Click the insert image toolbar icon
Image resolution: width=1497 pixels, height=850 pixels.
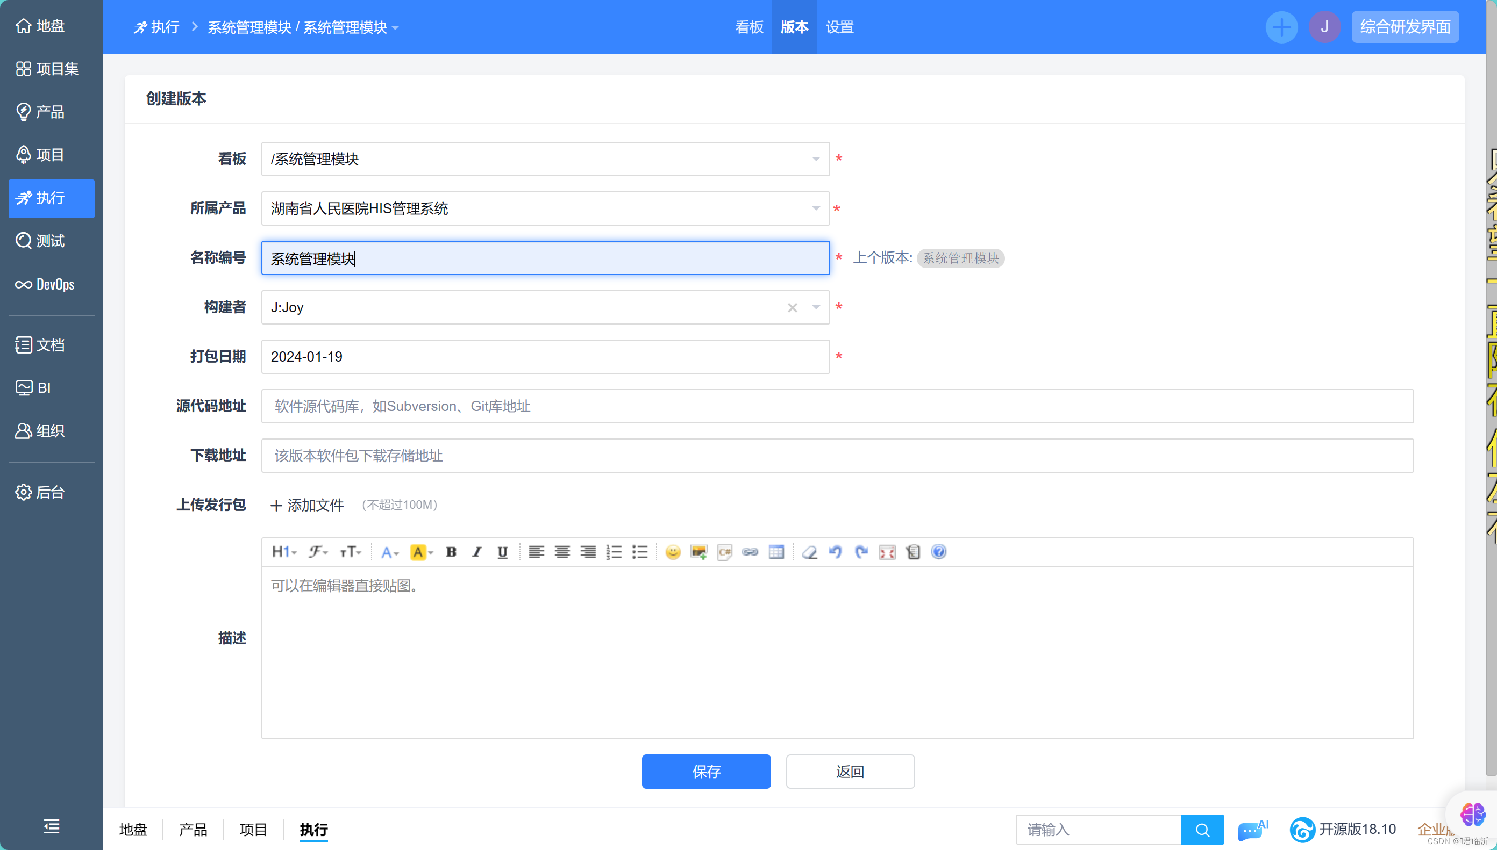(698, 552)
